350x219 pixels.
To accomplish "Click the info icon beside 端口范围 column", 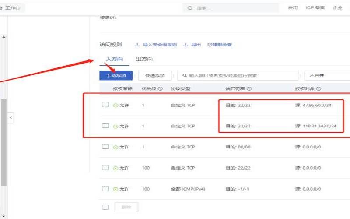I will click(x=249, y=89).
